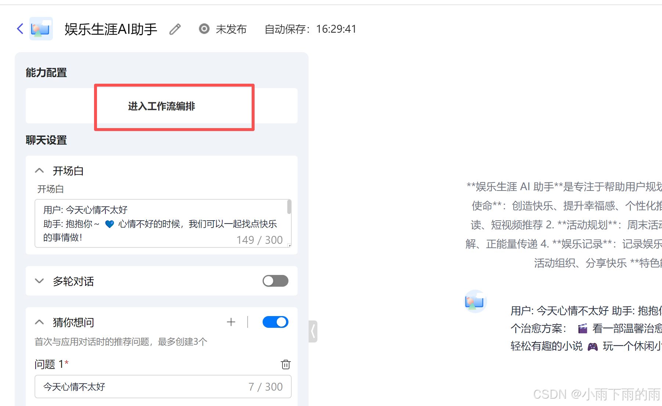
Task: Click the back arrow to exit the editor
Action: point(20,29)
